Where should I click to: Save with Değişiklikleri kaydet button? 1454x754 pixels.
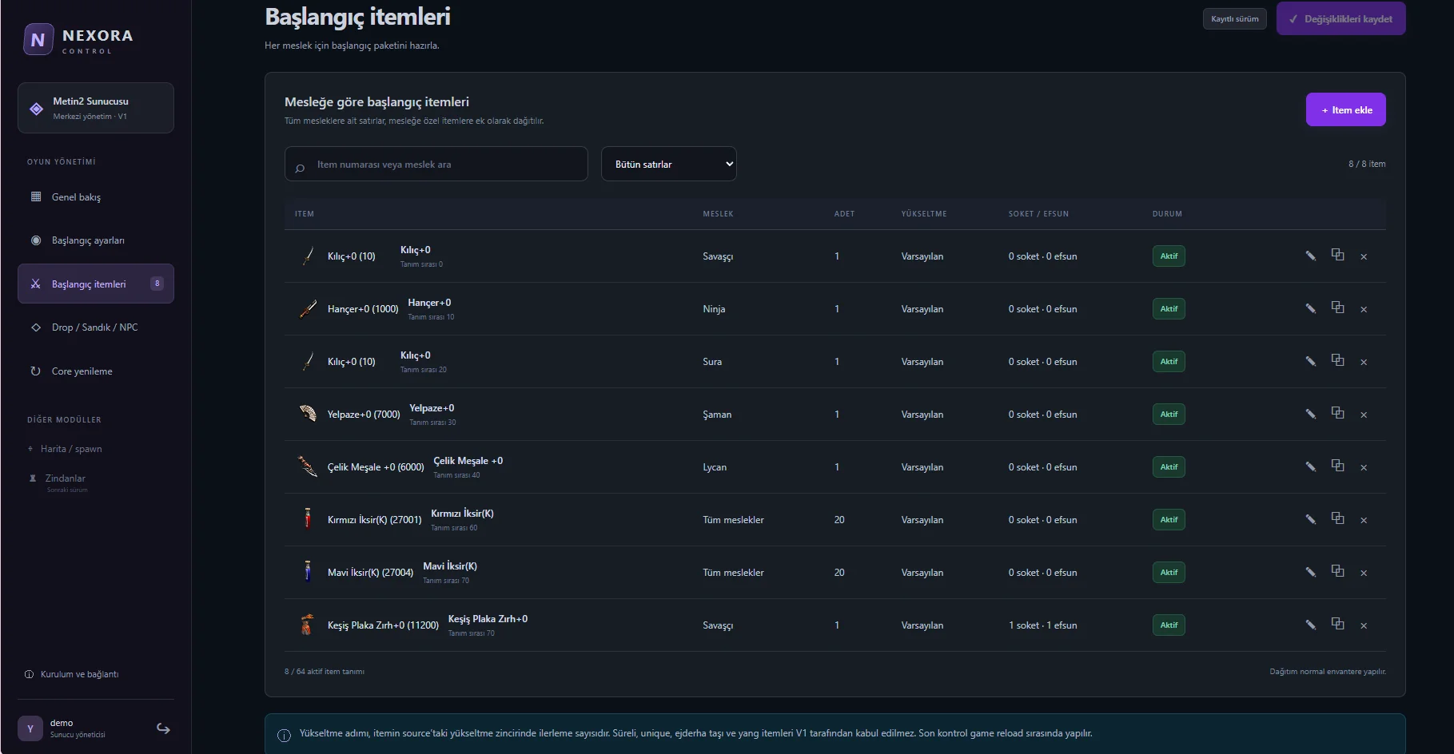point(1341,18)
